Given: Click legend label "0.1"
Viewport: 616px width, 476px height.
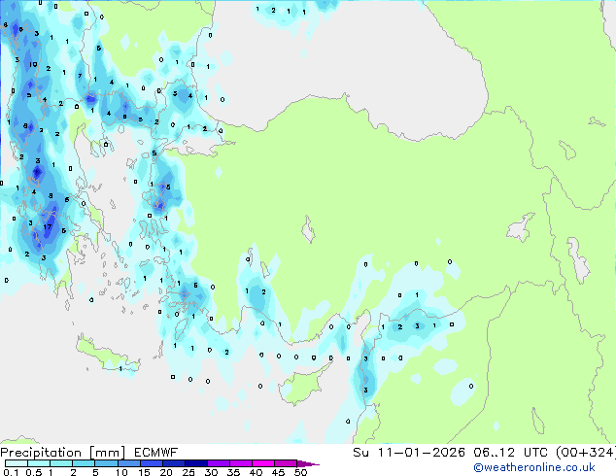Looking at the screenshot, I should coord(11,472).
